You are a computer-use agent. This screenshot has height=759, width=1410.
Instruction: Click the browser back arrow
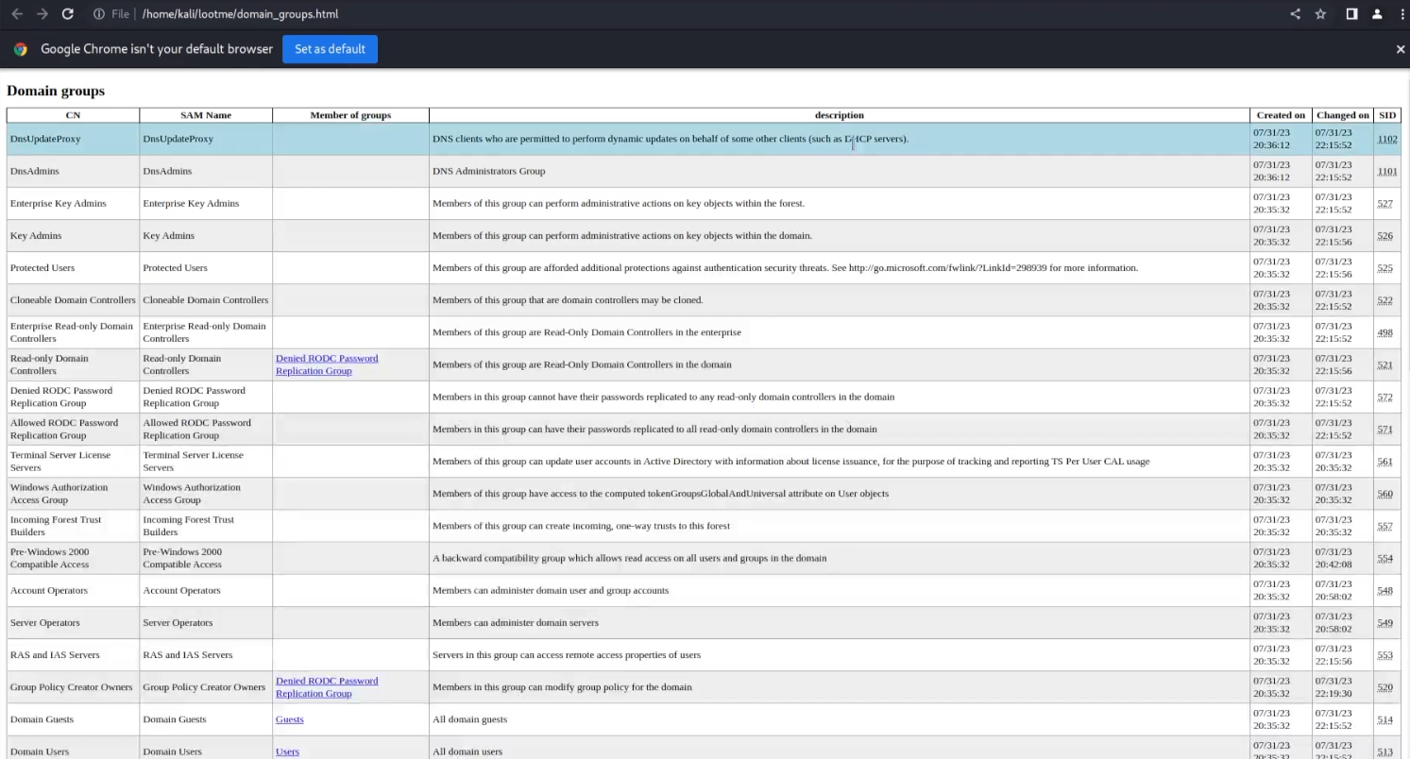tap(17, 14)
